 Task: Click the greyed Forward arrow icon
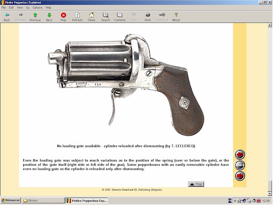21,15
